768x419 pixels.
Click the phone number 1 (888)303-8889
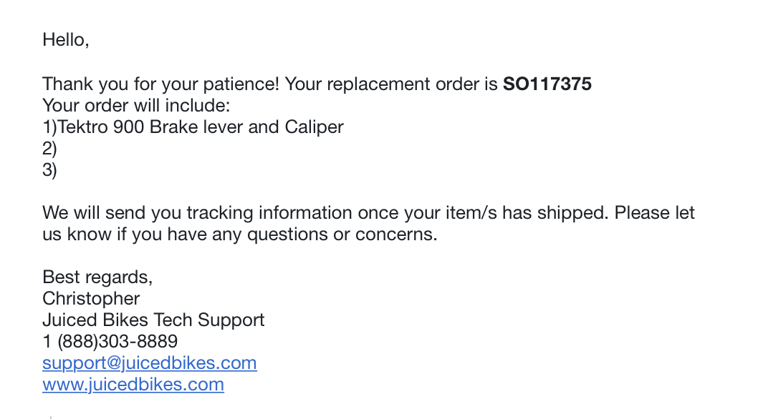click(110, 342)
